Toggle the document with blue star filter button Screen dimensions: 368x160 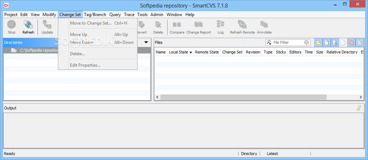(x=335, y=42)
